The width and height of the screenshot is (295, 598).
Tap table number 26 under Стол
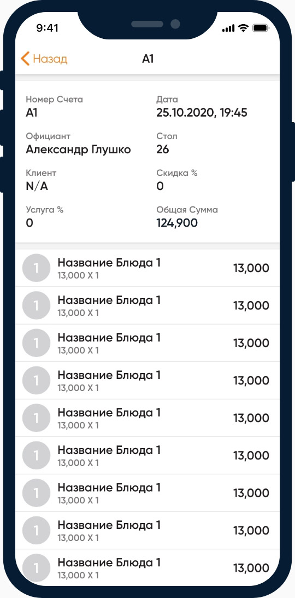tap(163, 150)
